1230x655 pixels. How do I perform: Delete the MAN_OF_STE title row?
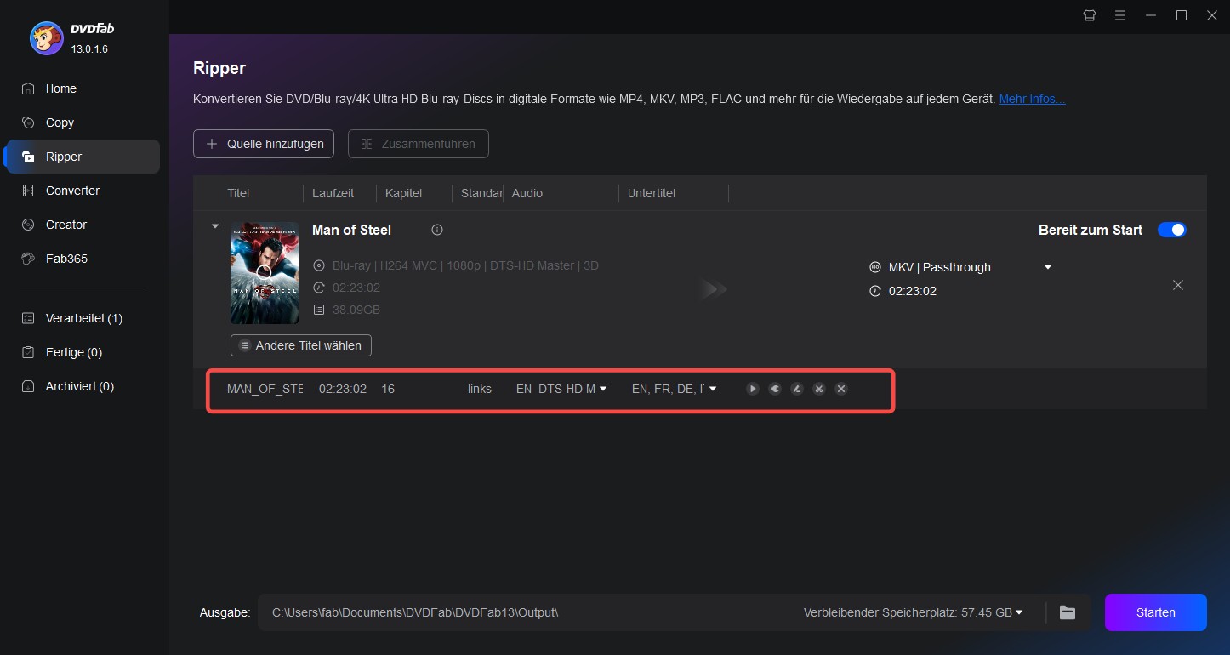click(841, 389)
